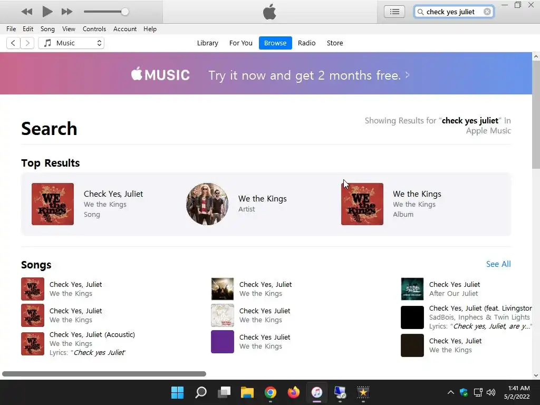540x405 pixels.
Task: Click the speaker volume tray icon
Action: coord(491,392)
